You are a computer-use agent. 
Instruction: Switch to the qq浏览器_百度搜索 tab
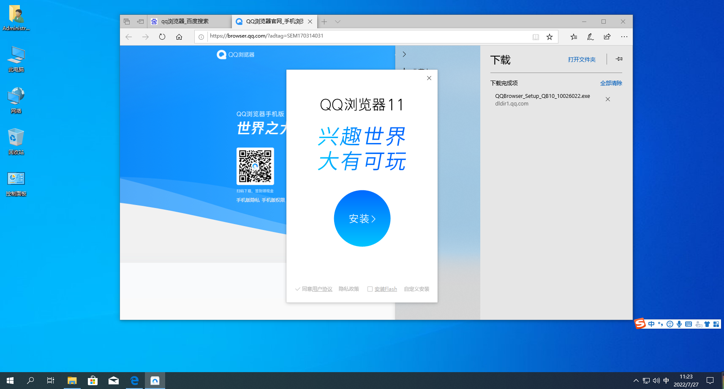click(190, 22)
